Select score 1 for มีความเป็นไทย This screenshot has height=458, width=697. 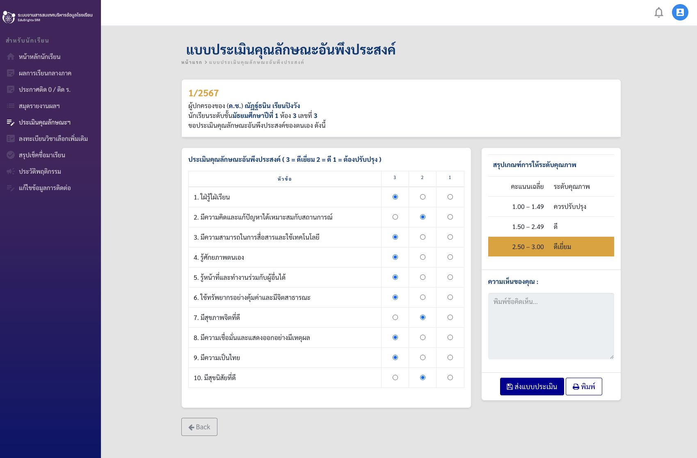pos(450,358)
